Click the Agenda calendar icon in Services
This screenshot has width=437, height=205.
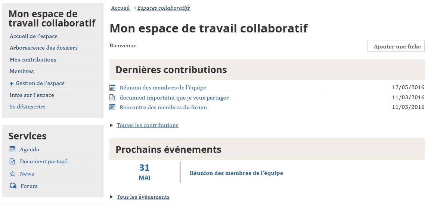pos(12,149)
